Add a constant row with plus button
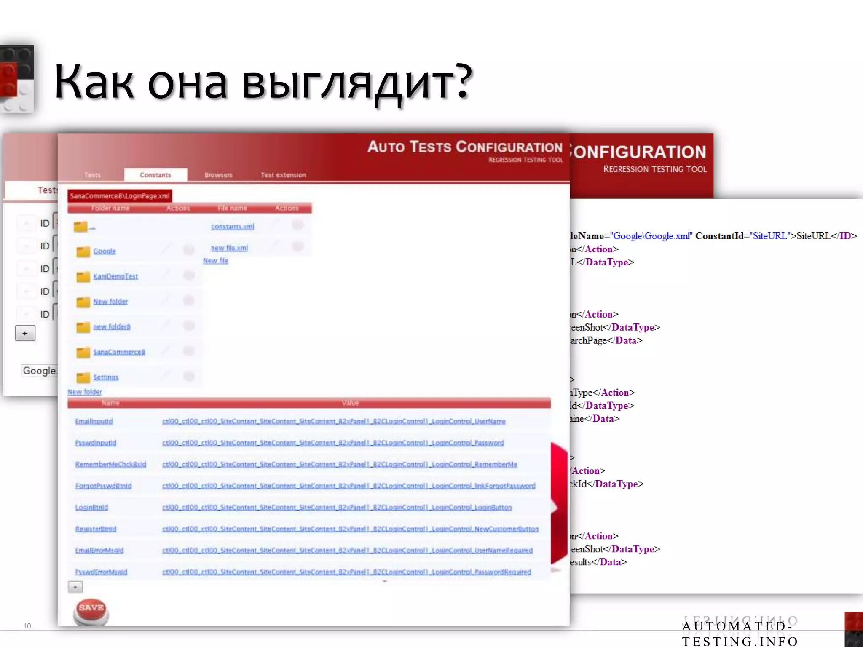The width and height of the screenshot is (863, 647). [75, 587]
